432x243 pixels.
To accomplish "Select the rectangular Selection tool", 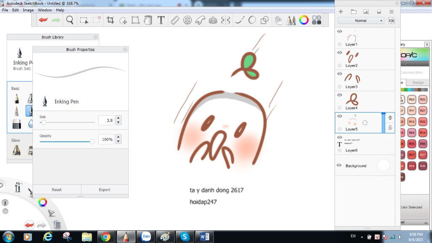I will (84, 20).
